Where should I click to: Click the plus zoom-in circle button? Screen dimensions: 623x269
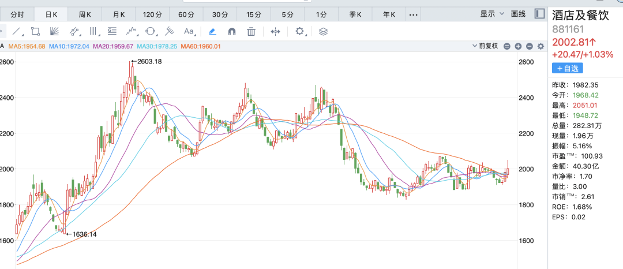coord(518,46)
